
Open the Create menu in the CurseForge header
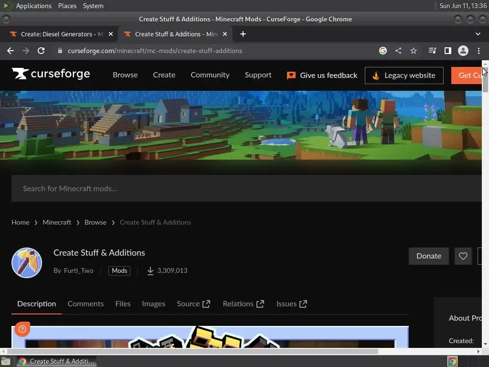[x=164, y=75]
